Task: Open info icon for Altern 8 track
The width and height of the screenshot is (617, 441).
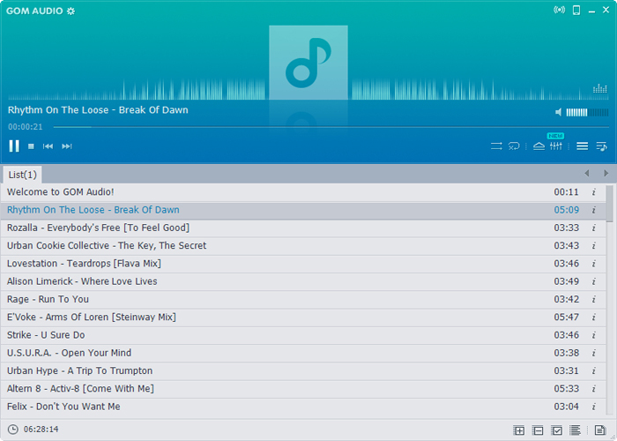Action: click(594, 389)
